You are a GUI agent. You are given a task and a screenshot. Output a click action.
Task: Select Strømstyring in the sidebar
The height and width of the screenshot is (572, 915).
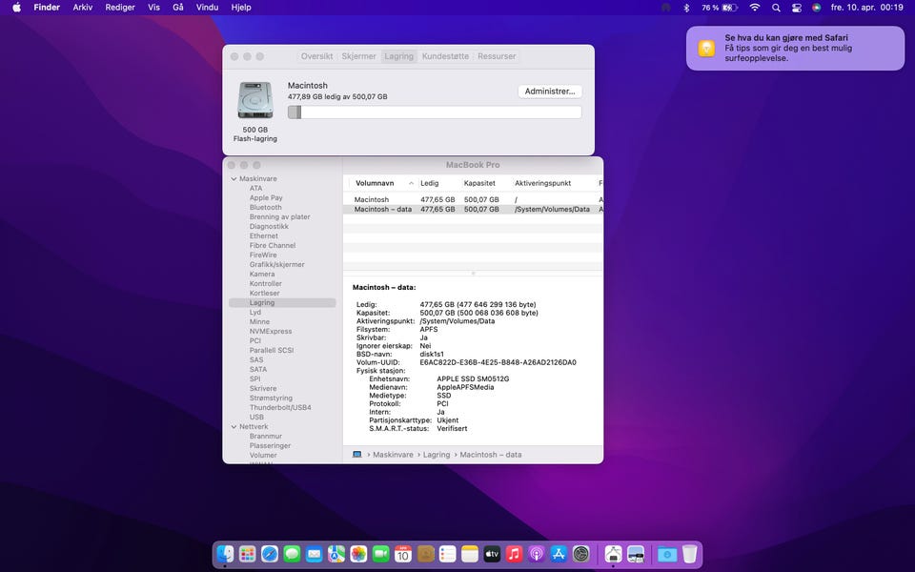[271, 398]
